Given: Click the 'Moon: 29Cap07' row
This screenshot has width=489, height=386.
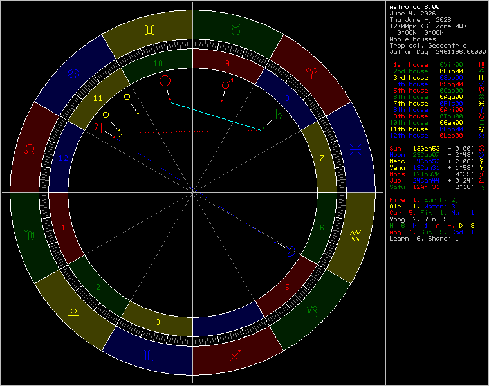Looking at the screenshot, I should [438, 155].
